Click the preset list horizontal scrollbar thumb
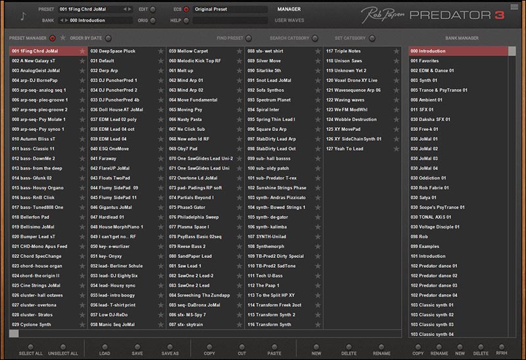This screenshot has height=360, width=526. click(14, 334)
